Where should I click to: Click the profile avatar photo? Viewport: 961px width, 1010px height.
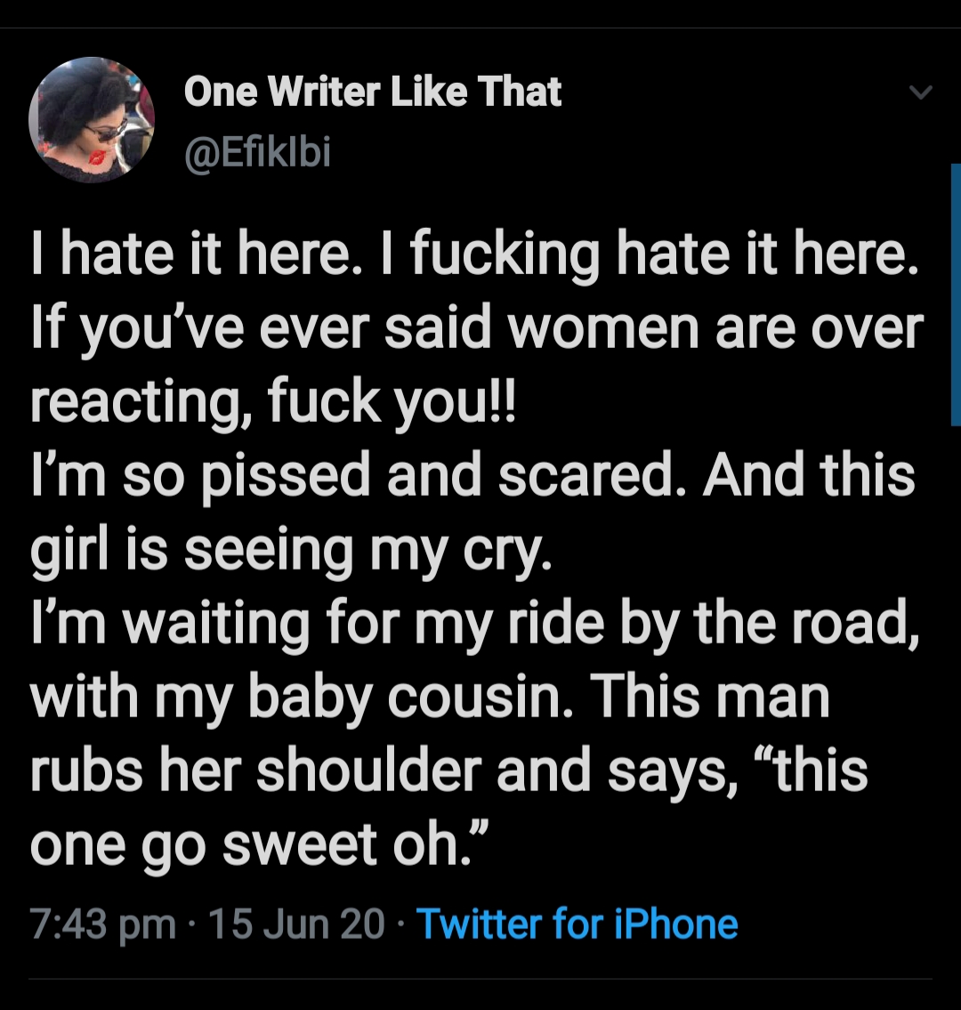pos(92,119)
